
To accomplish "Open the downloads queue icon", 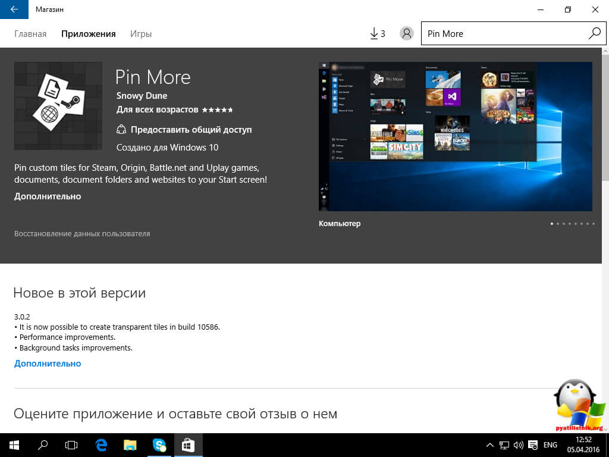I will pyautogui.click(x=377, y=33).
